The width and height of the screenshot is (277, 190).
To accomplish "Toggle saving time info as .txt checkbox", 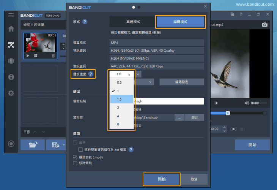I will pyautogui.click(x=80, y=150).
